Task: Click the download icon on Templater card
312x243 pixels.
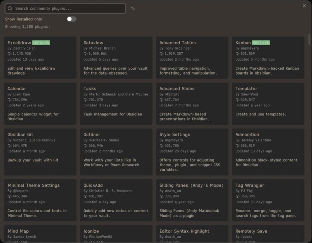Action: pyautogui.click(x=237, y=100)
